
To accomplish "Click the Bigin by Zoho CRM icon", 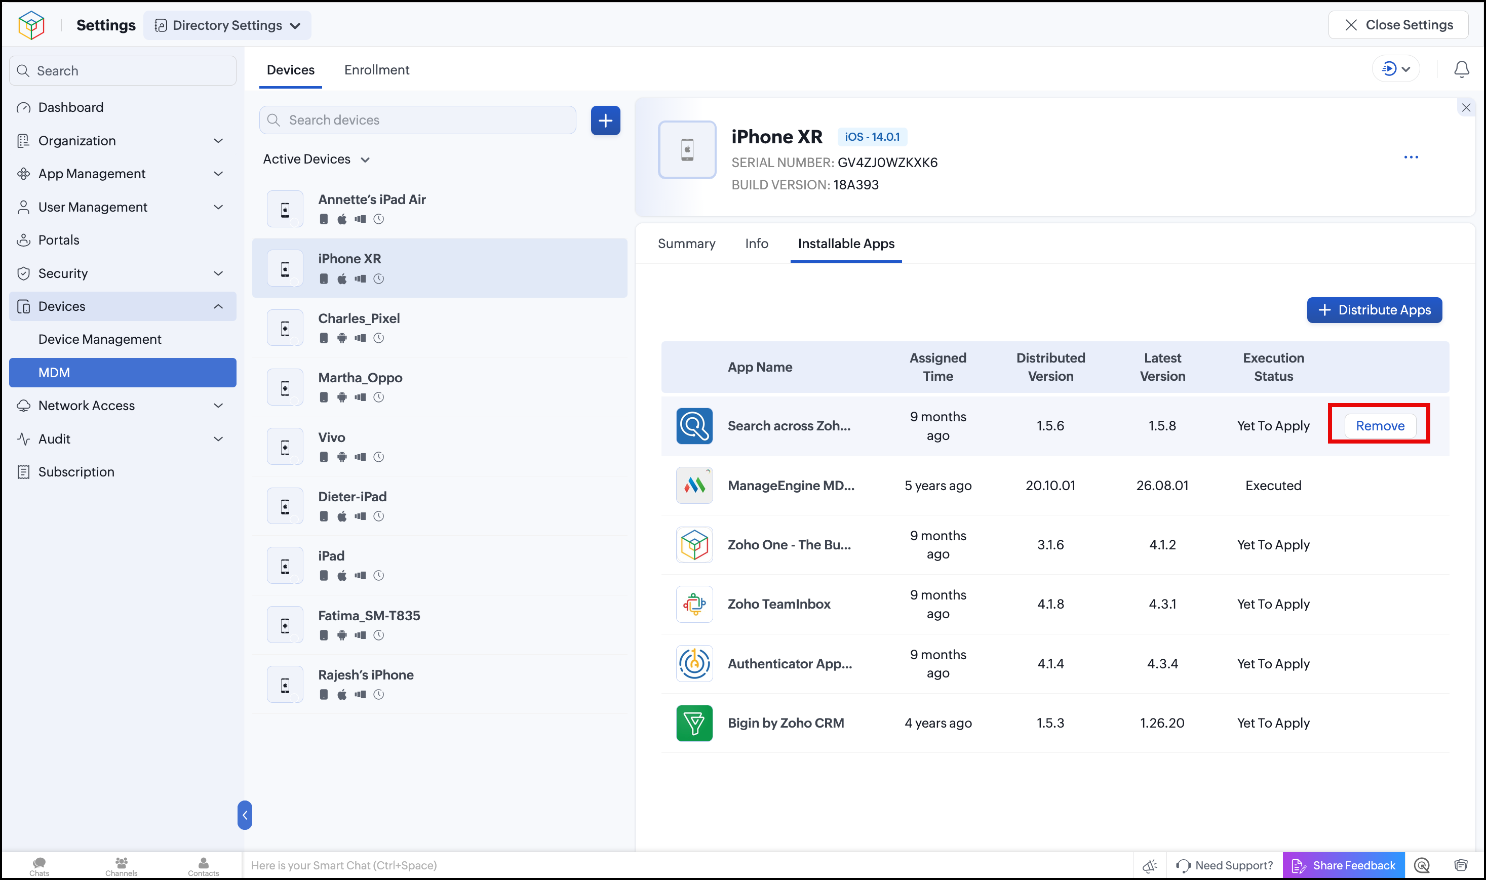I will tap(694, 723).
